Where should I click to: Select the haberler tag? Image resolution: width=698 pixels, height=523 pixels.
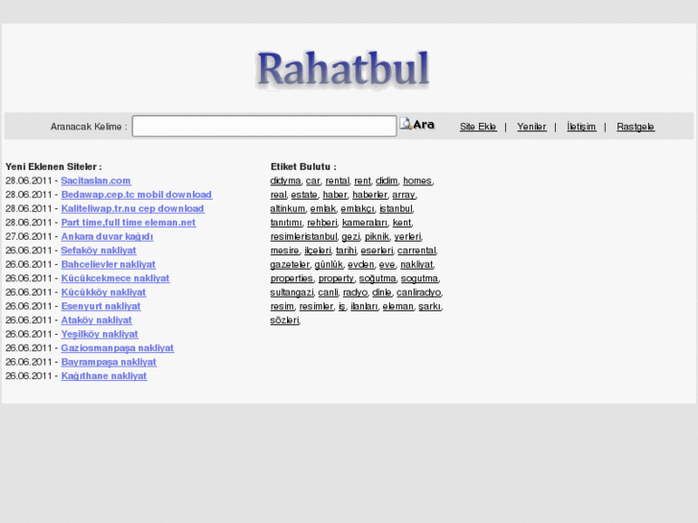(x=370, y=195)
